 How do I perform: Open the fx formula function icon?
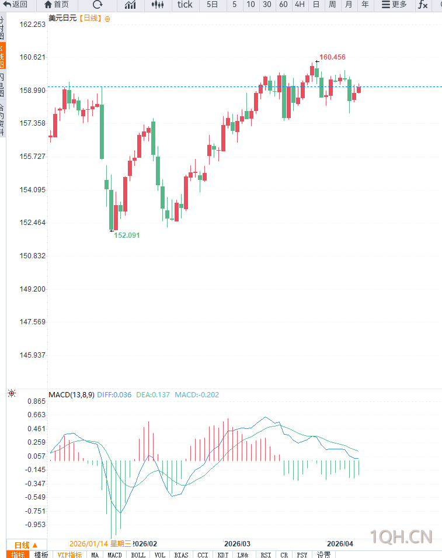pyautogui.click(x=423, y=5)
